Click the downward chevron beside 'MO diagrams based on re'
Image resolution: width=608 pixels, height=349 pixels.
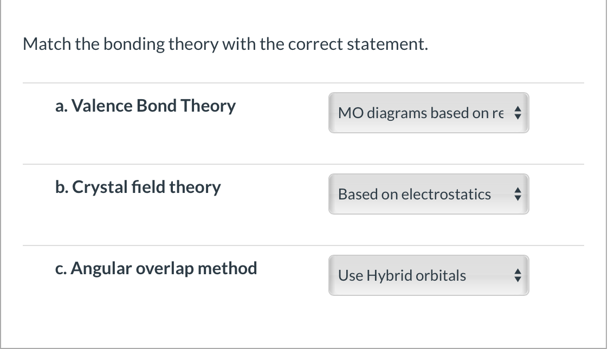pos(519,116)
